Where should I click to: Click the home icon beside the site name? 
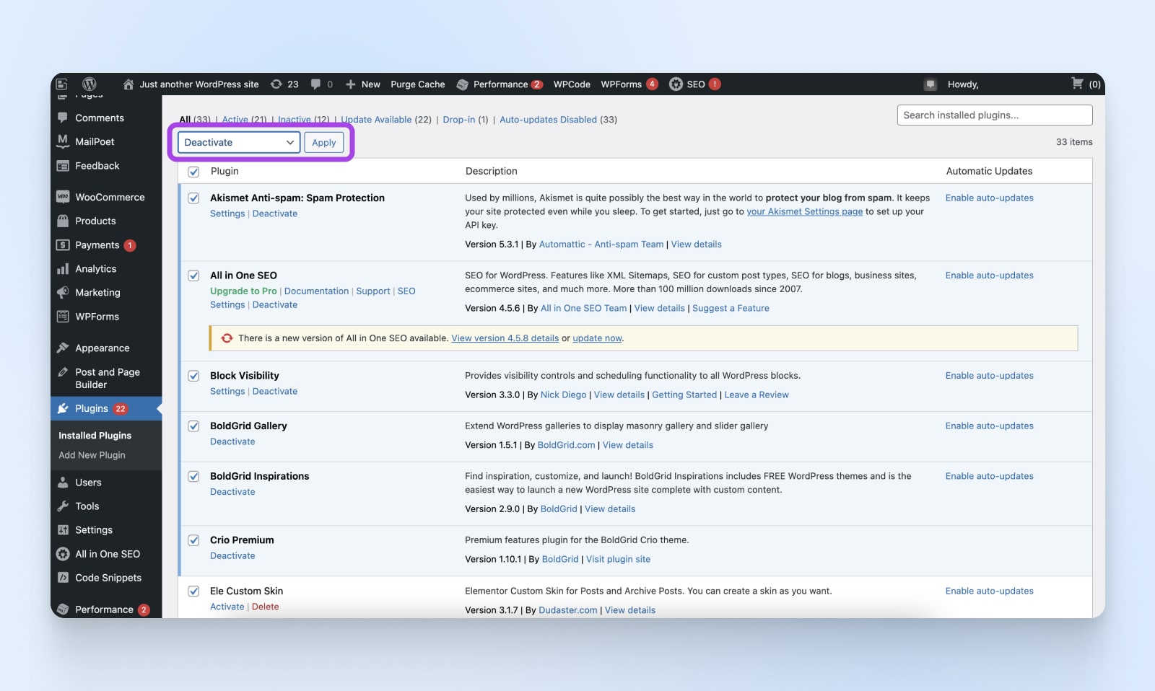pyautogui.click(x=128, y=84)
